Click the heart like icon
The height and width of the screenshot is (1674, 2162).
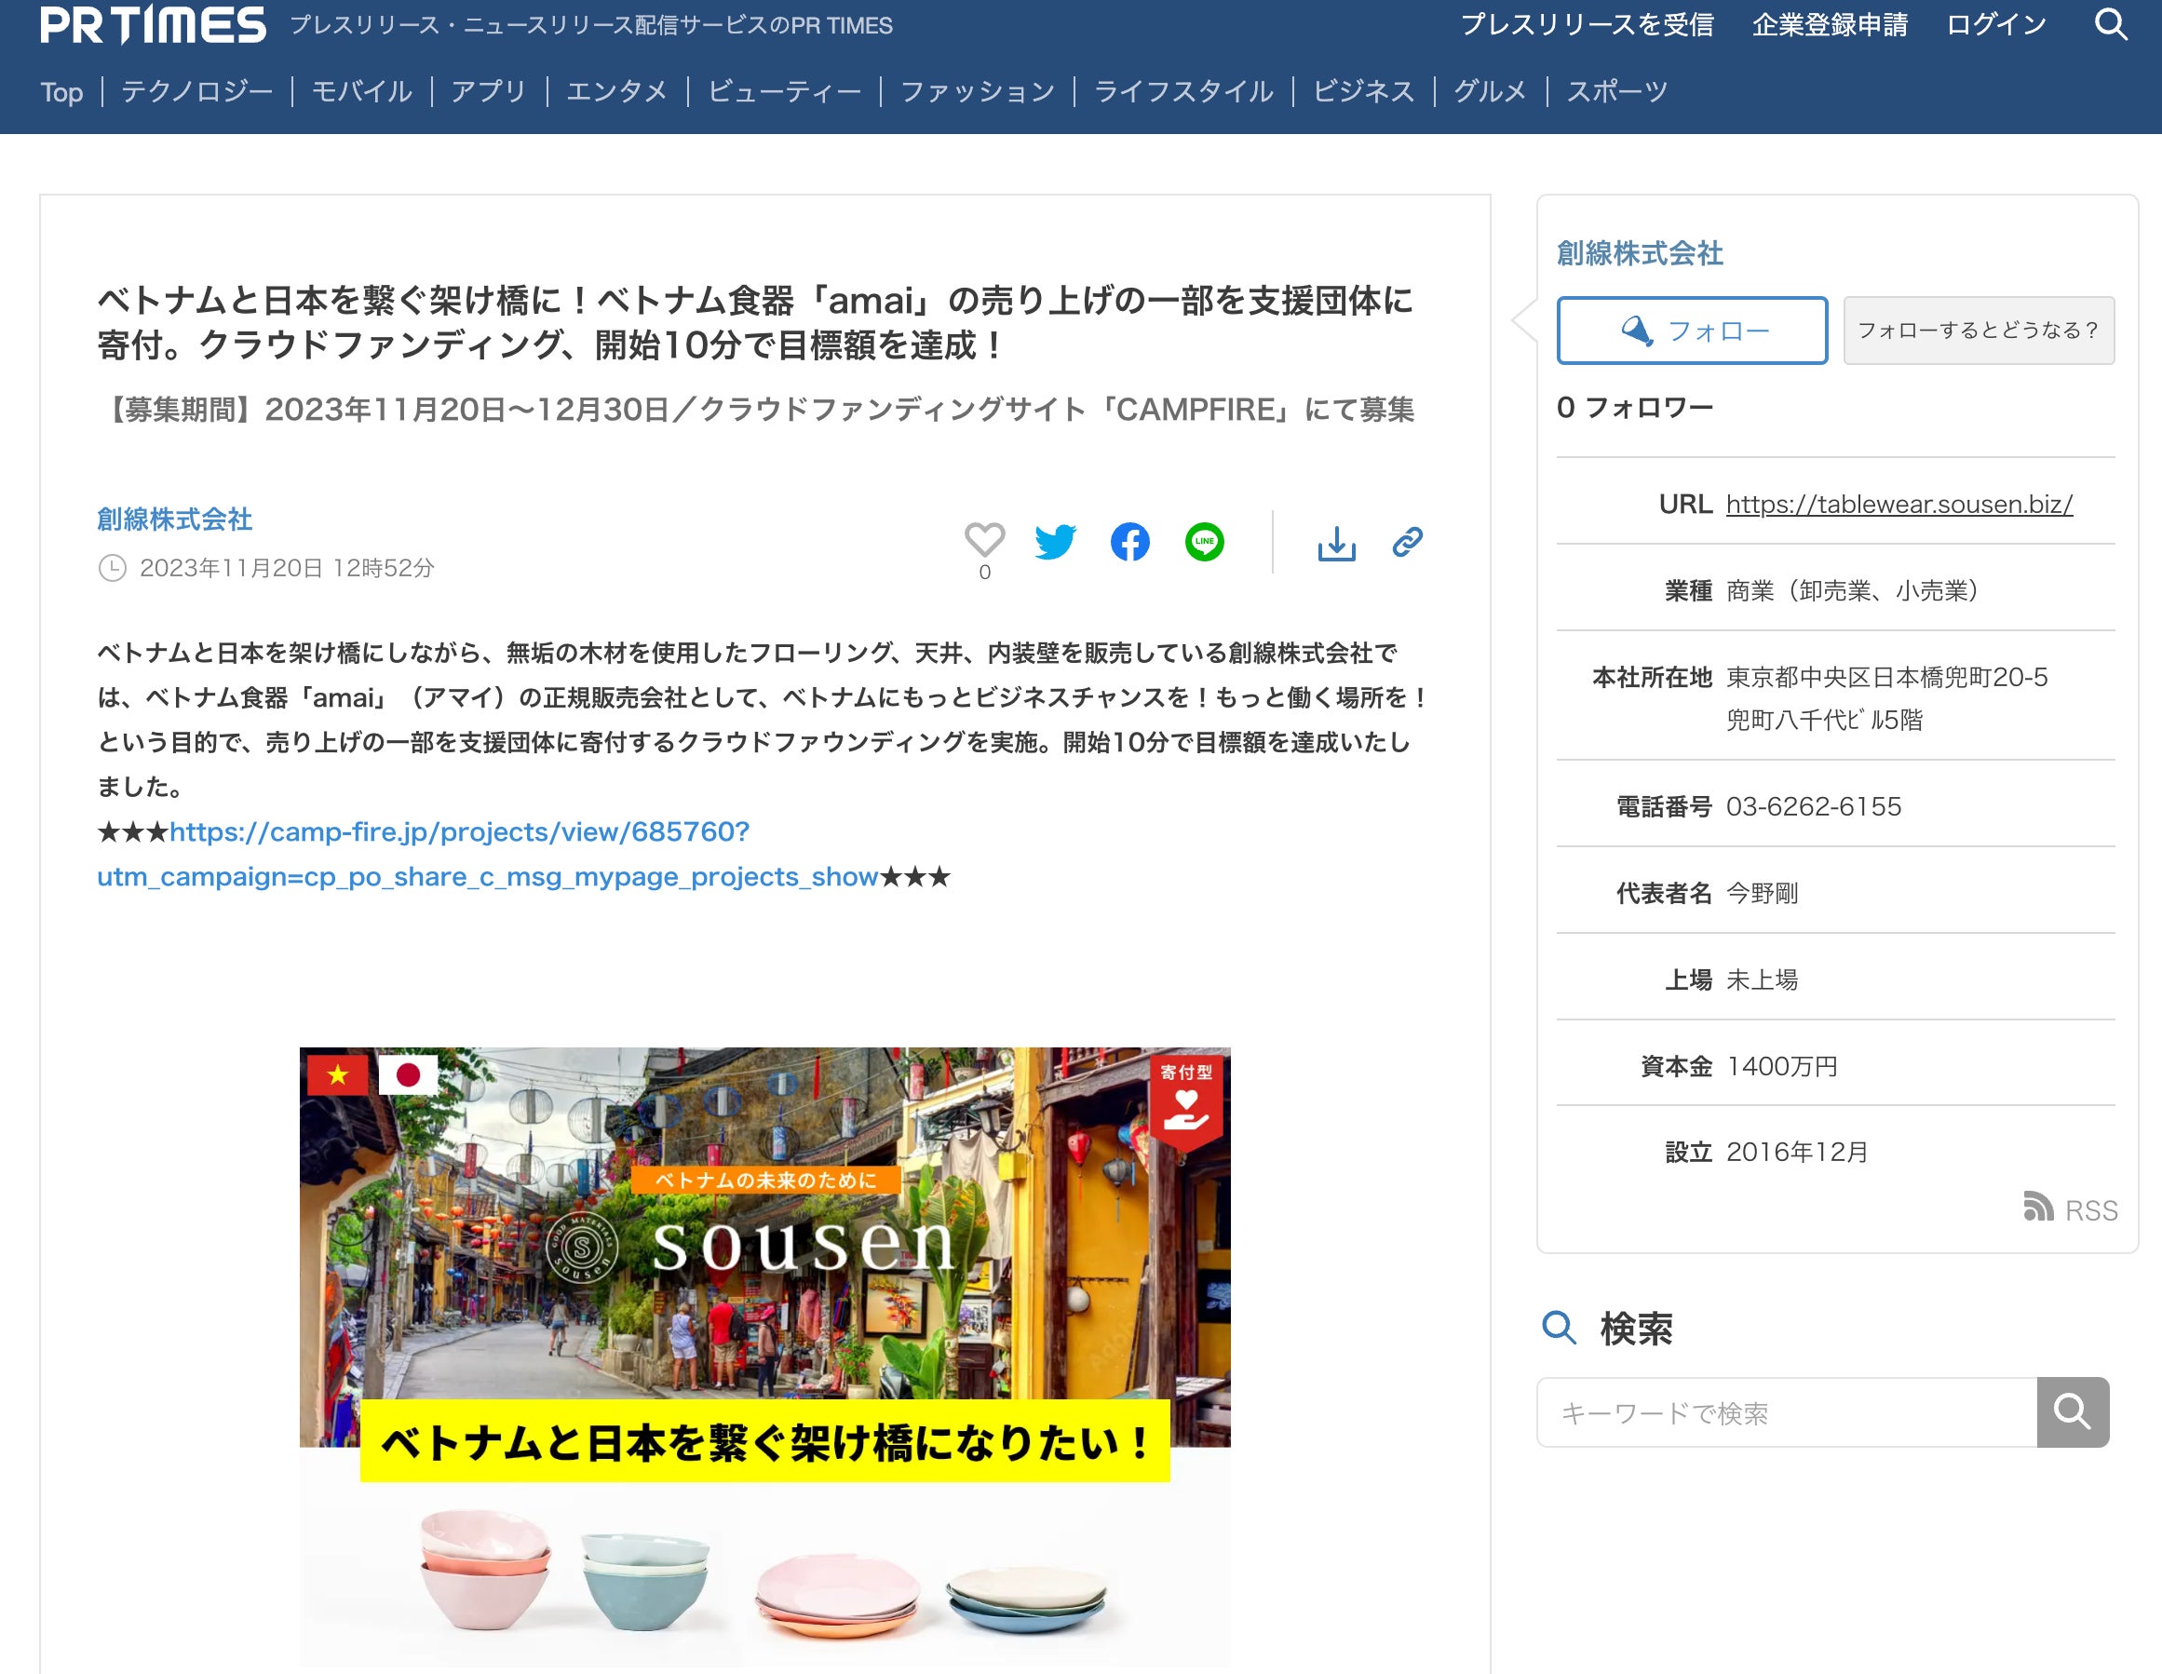[984, 541]
